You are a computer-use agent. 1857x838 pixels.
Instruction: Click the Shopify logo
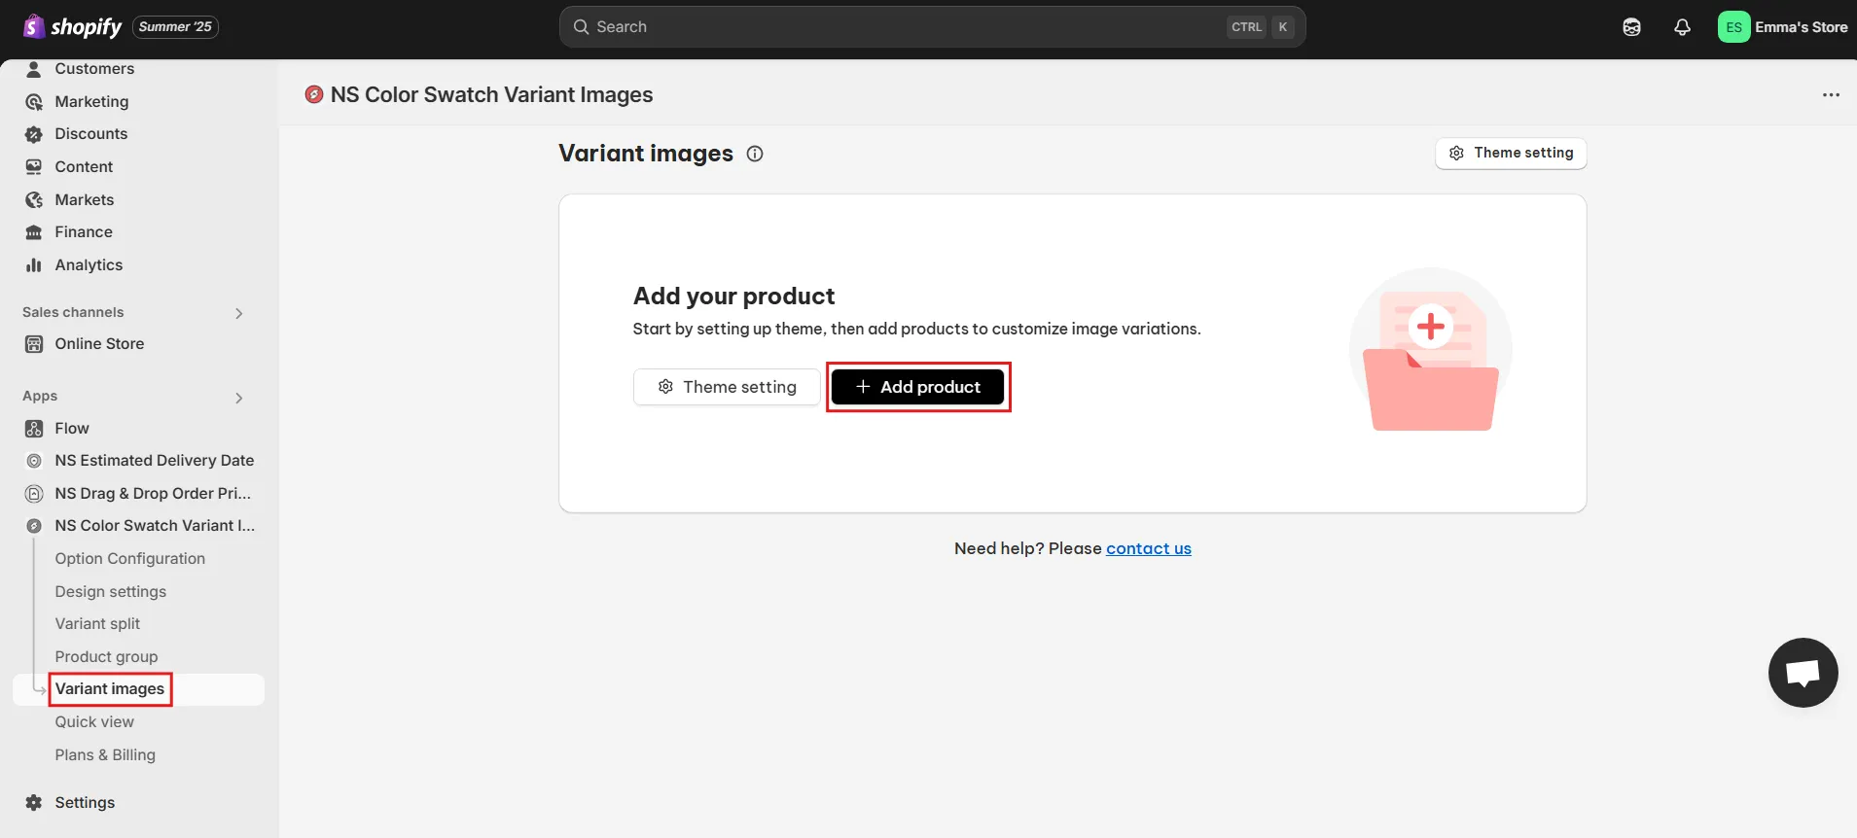point(72,26)
